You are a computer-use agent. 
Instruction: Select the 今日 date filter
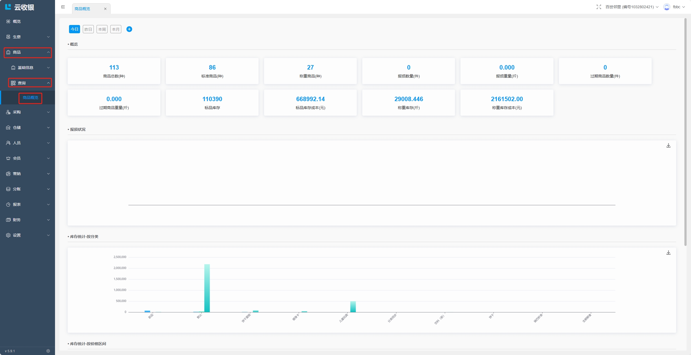point(74,29)
